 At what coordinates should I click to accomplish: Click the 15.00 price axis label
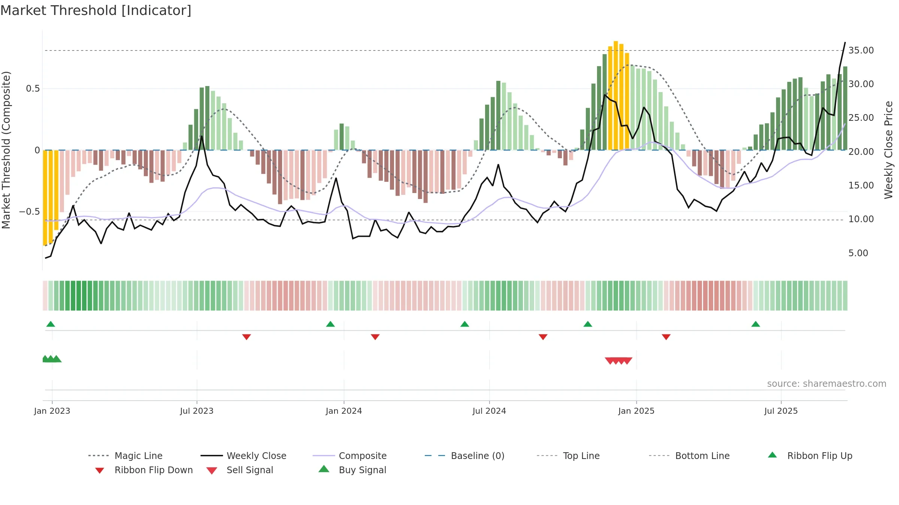click(861, 186)
